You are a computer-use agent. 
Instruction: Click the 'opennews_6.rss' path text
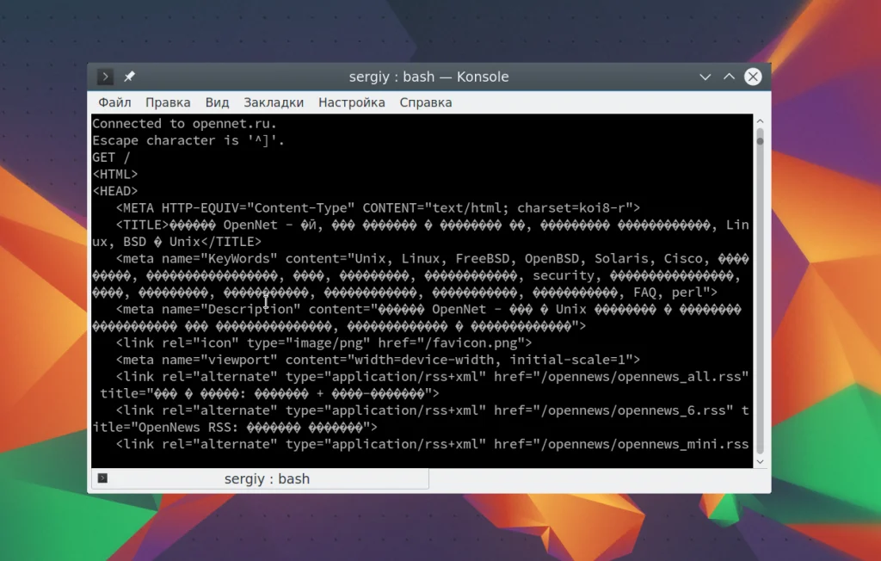(x=671, y=410)
